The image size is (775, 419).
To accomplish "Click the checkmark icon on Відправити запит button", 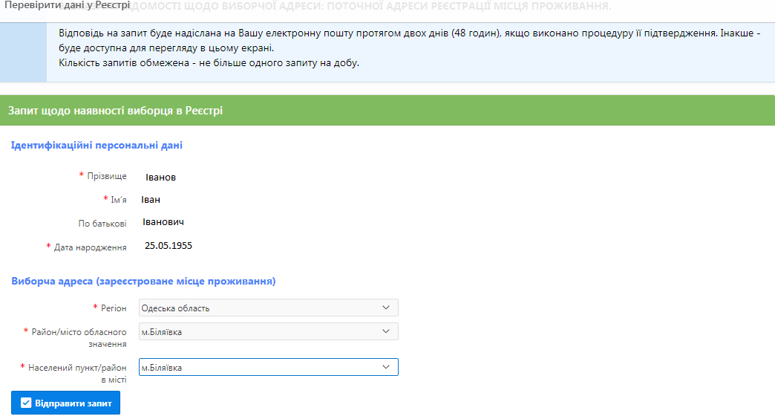I will [x=26, y=403].
